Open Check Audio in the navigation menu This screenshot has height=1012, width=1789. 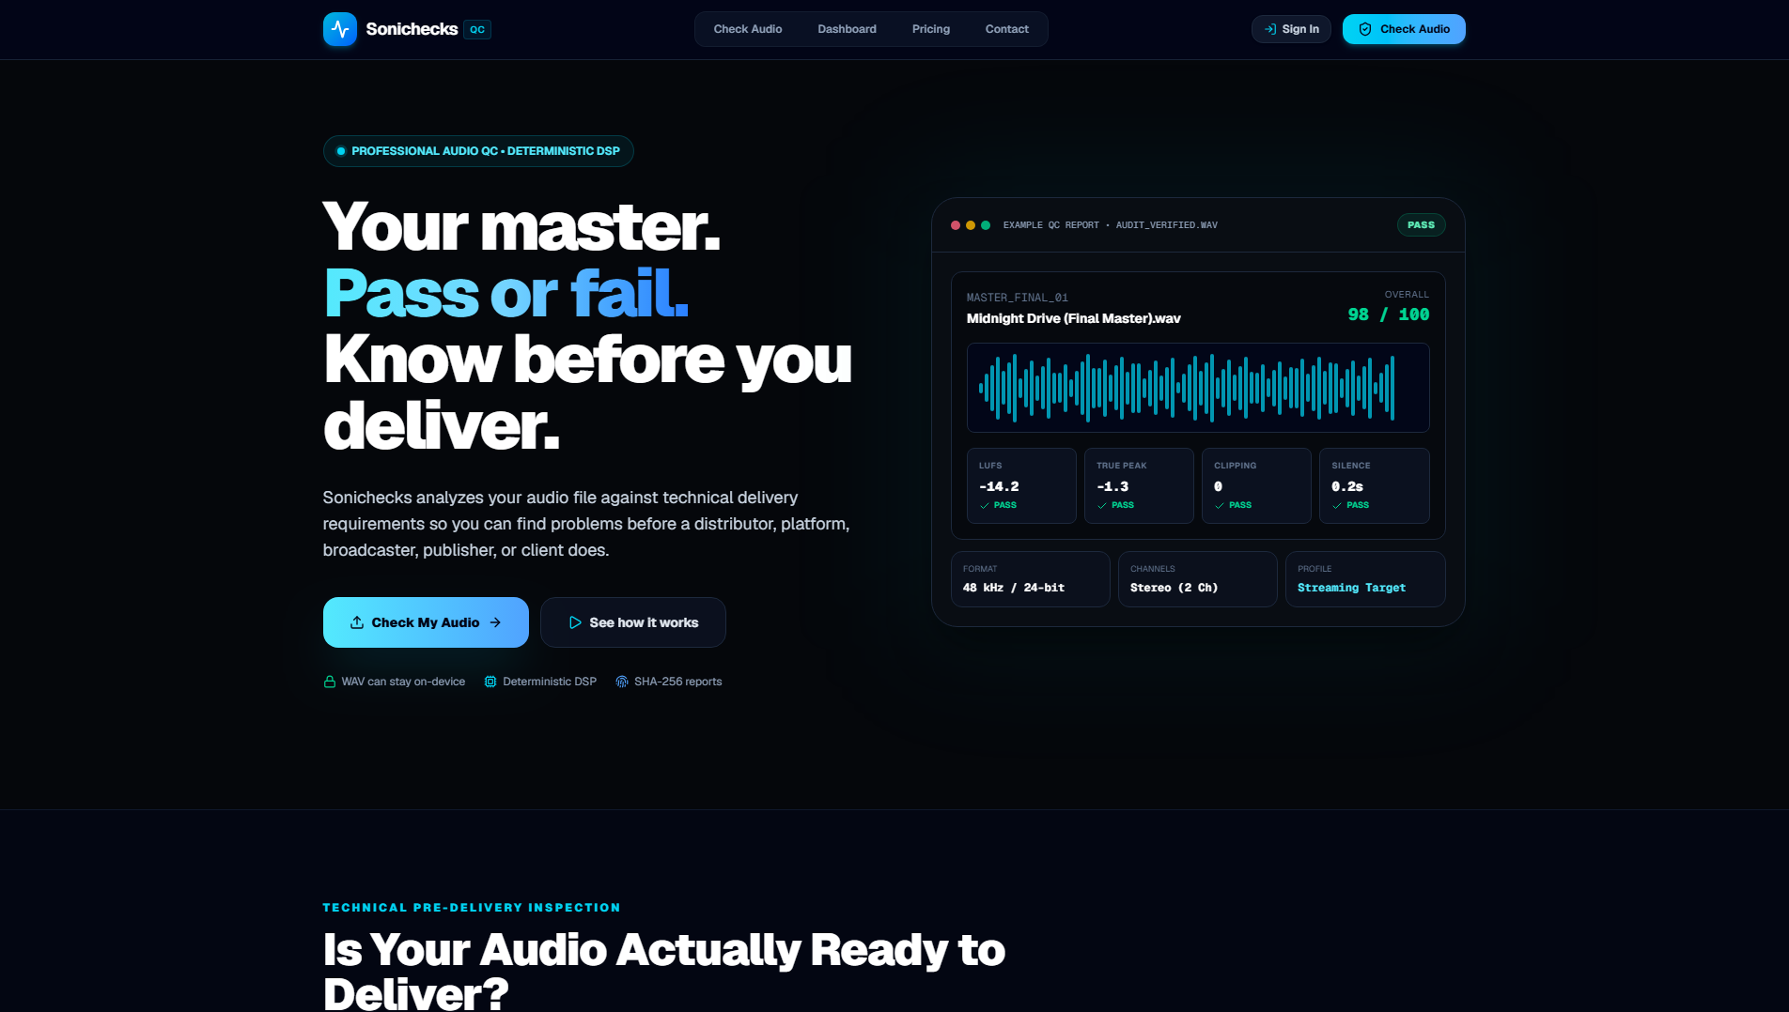click(748, 29)
